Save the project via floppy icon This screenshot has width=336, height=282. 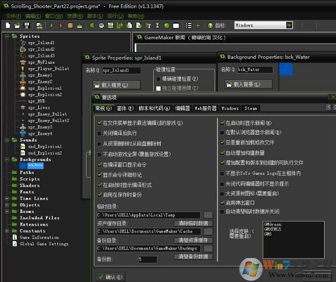coord(26,25)
